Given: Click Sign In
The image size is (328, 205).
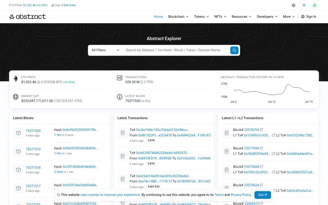Looking at the screenshot, I should [x=308, y=16].
